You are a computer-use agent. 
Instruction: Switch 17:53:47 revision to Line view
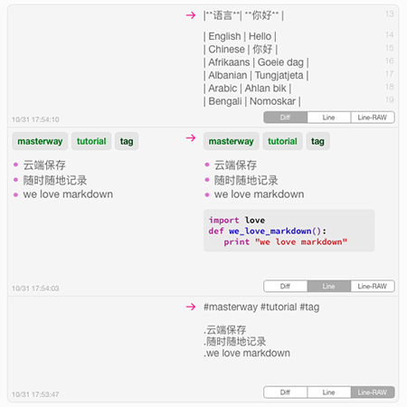pyautogui.click(x=329, y=393)
